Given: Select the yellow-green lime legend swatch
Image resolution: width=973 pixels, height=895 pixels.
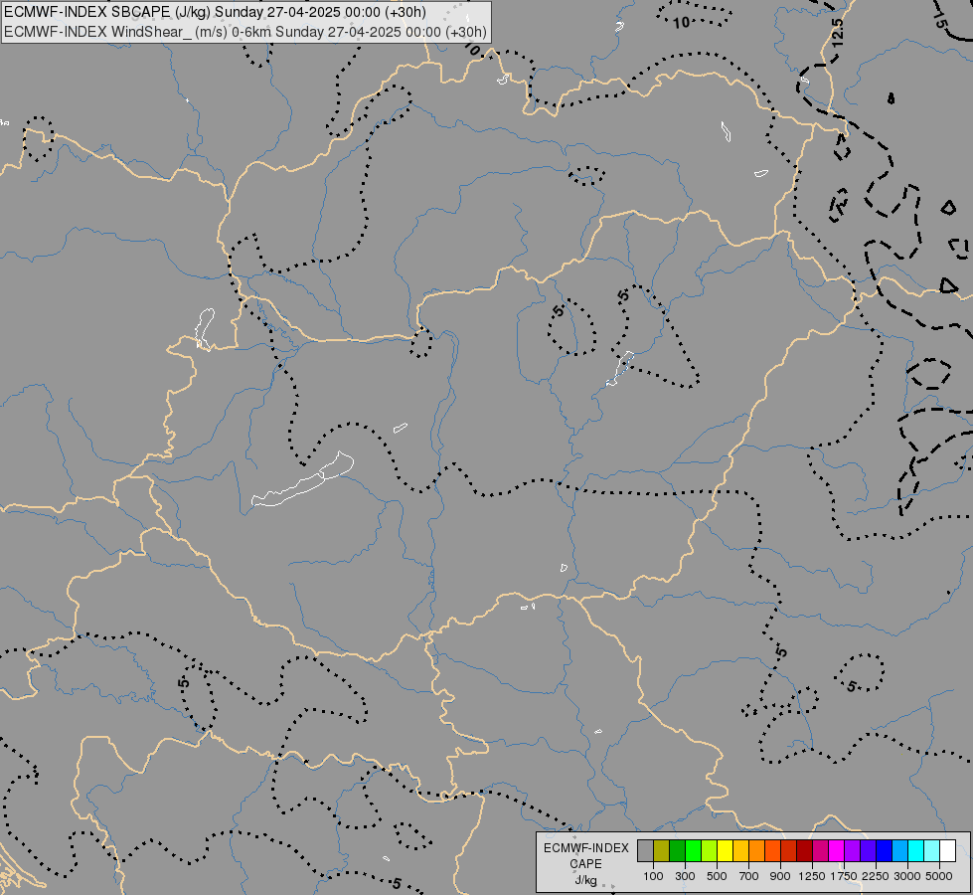Looking at the screenshot, I should tap(709, 850).
